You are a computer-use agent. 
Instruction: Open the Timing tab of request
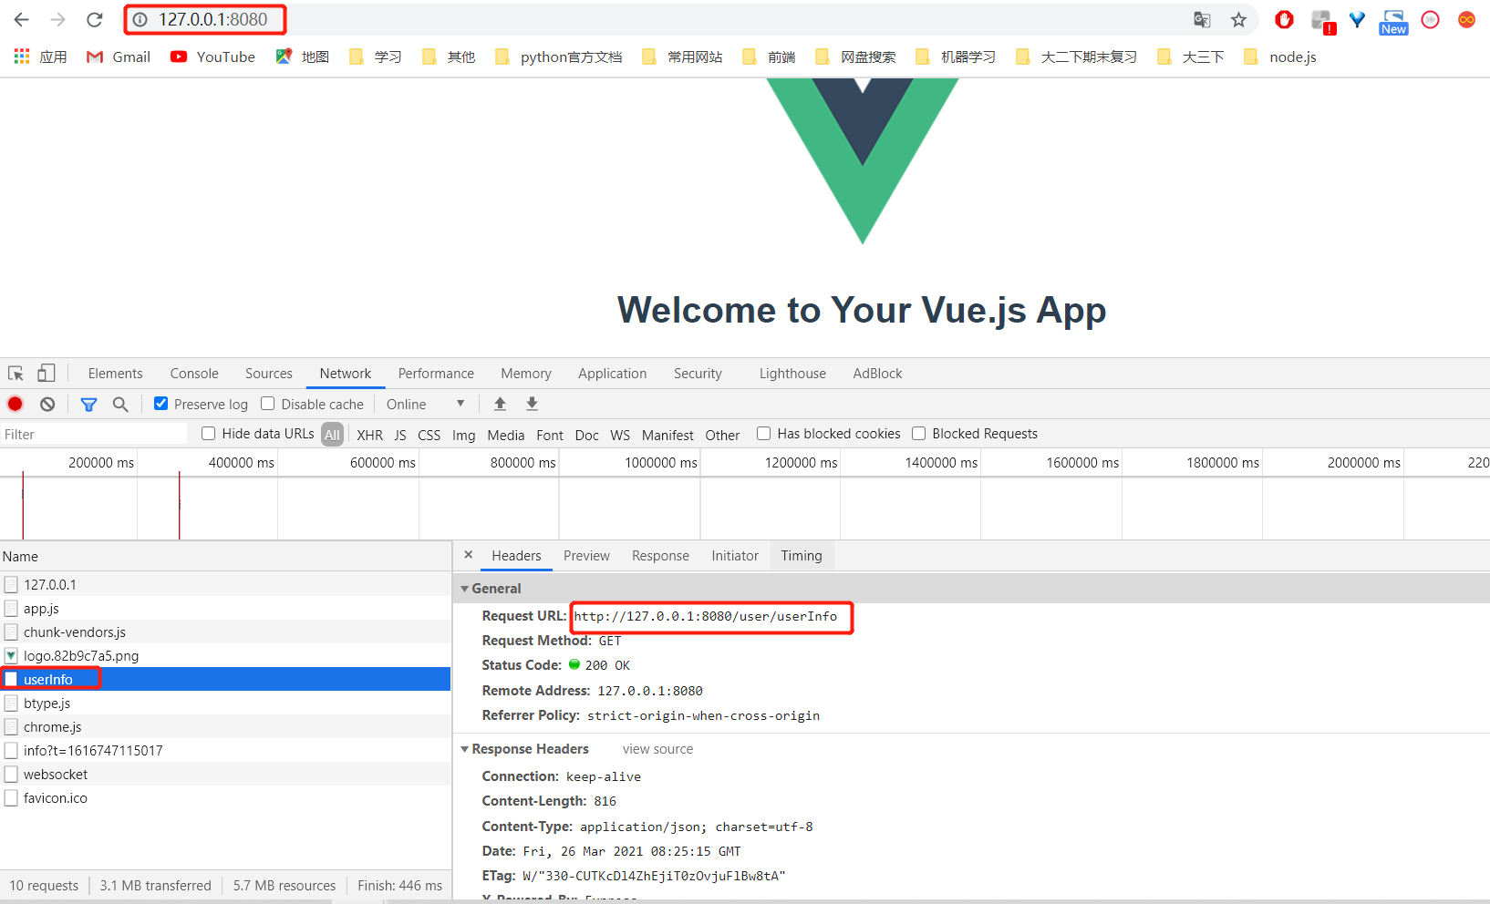802,556
